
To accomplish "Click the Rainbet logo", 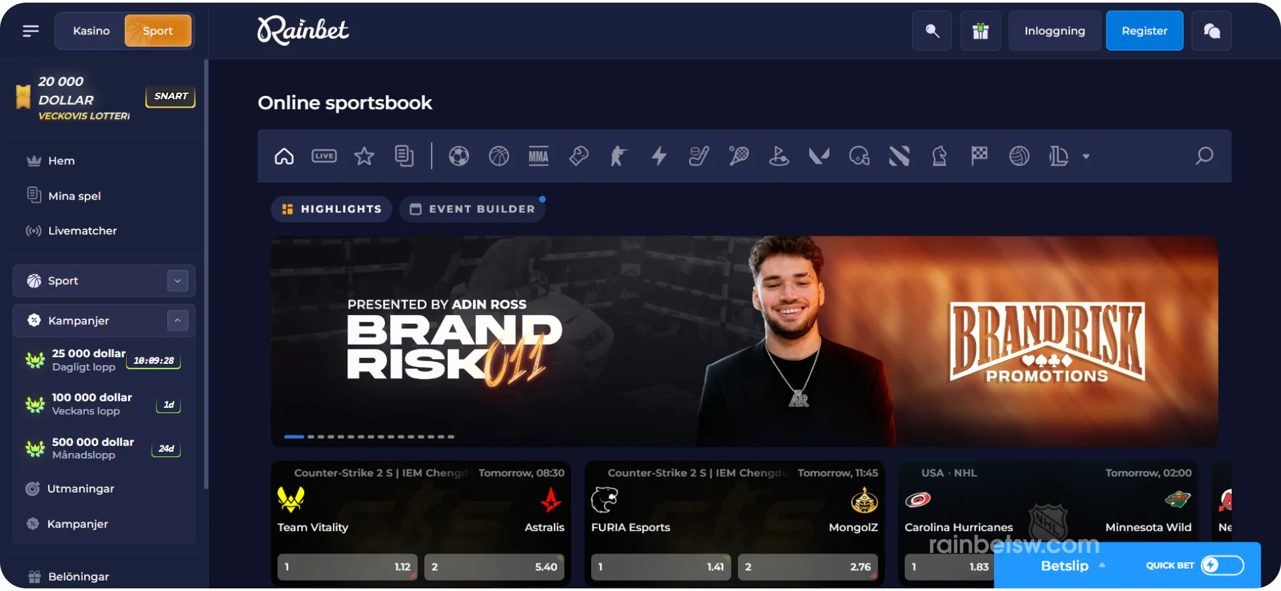I will point(303,30).
